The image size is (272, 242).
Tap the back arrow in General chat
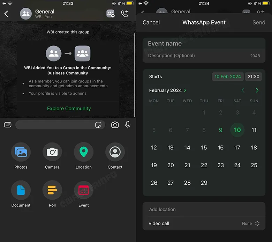[x=6, y=14]
